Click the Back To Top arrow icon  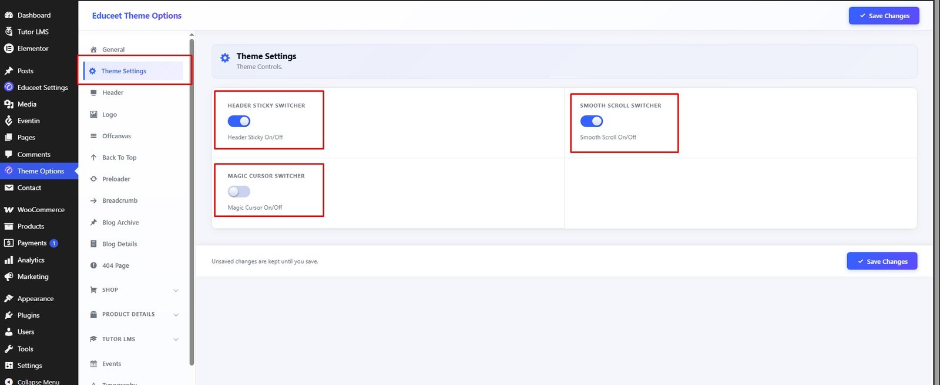[93, 158]
